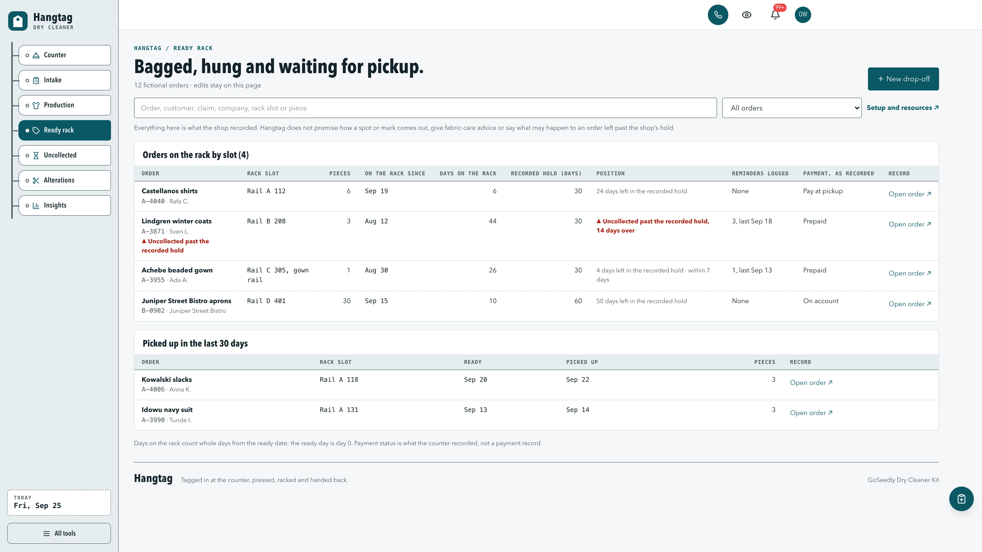Viewport: 982px width, 552px height.
Task: Click the Recorded hold (days) header
Action: click(x=546, y=173)
